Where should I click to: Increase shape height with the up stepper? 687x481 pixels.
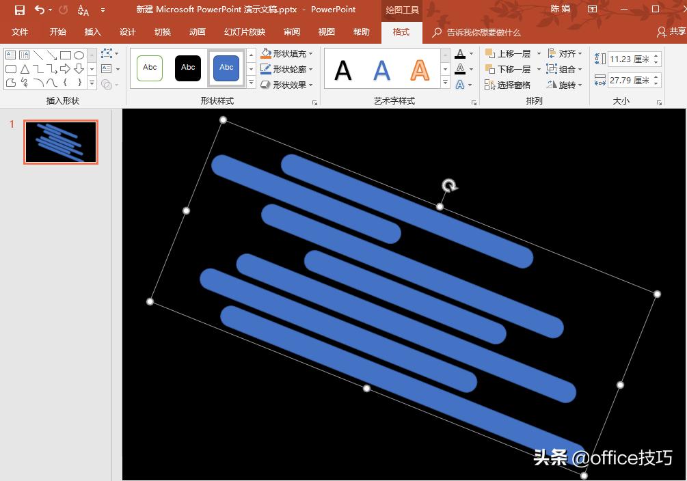click(656, 55)
